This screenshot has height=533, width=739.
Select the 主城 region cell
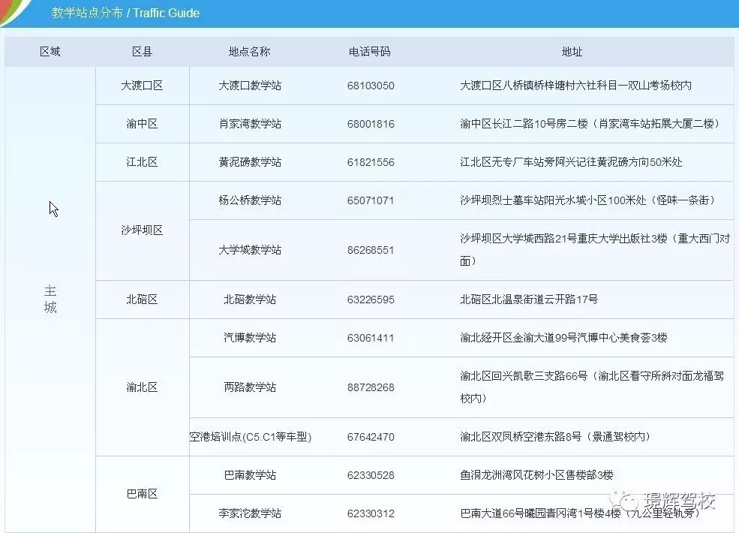(50, 298)
